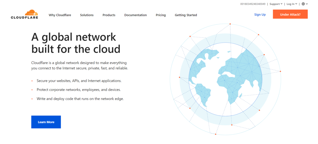
Task: Open the globe language selector icon
Action: pyautogui.click(x=303, y=4)
